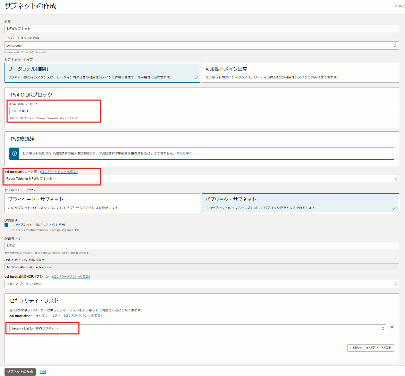Choose the Public Subnet access option

(300, 203)
